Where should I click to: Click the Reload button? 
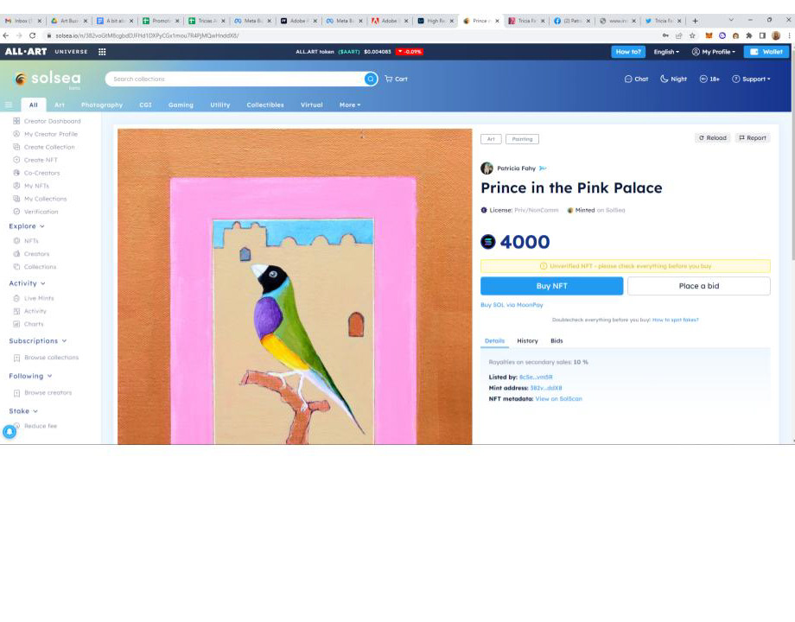point(712,138)
